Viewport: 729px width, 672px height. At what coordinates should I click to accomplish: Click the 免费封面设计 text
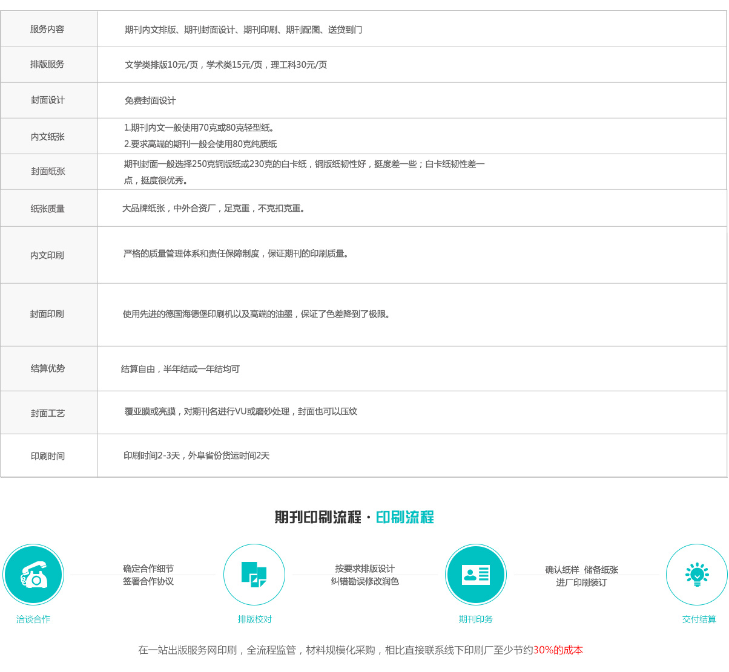click(x=150, y=101)
